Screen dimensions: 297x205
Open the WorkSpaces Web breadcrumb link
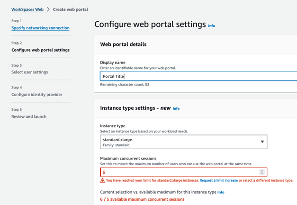coord(27,9)
